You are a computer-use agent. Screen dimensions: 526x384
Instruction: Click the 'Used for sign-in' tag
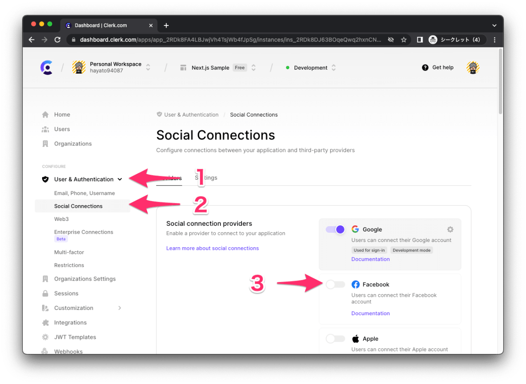pyautogui.click(x=370, y=250)
